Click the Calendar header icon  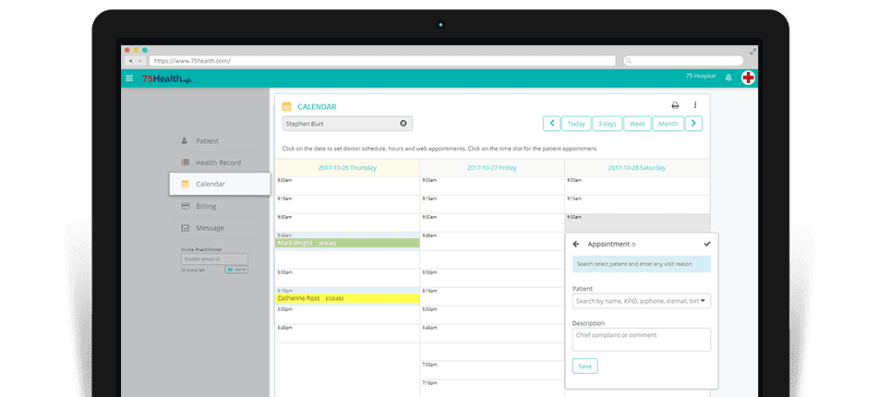(286, 106)
